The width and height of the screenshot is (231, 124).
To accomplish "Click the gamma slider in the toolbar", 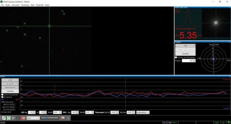I will click(x=50, y=118).
